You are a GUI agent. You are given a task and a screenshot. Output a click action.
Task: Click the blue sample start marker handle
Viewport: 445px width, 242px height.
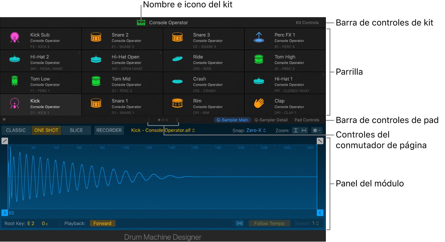pos(5,213)
